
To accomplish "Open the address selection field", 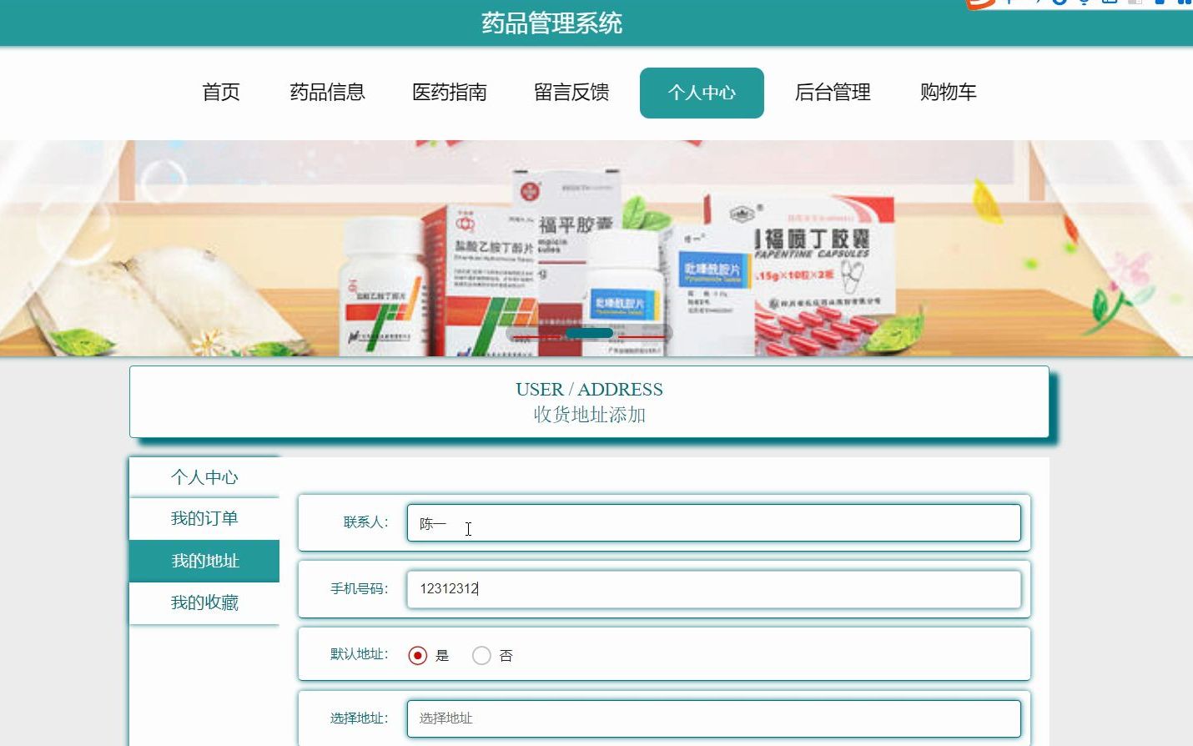I will (713, 718).
